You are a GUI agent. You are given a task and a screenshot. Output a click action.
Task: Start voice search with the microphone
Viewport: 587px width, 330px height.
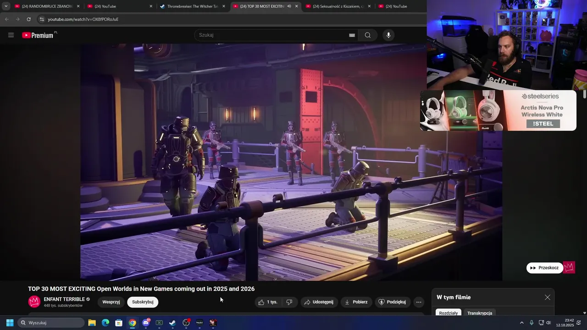(388, 35)
